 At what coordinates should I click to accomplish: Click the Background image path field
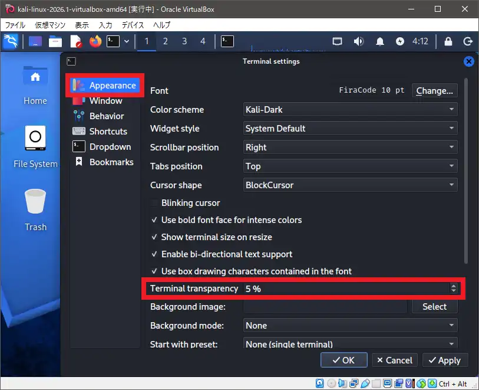pyautogui.click(x=325, y=307)
